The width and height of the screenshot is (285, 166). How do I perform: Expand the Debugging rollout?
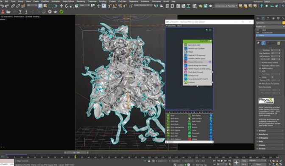[270, 138]
